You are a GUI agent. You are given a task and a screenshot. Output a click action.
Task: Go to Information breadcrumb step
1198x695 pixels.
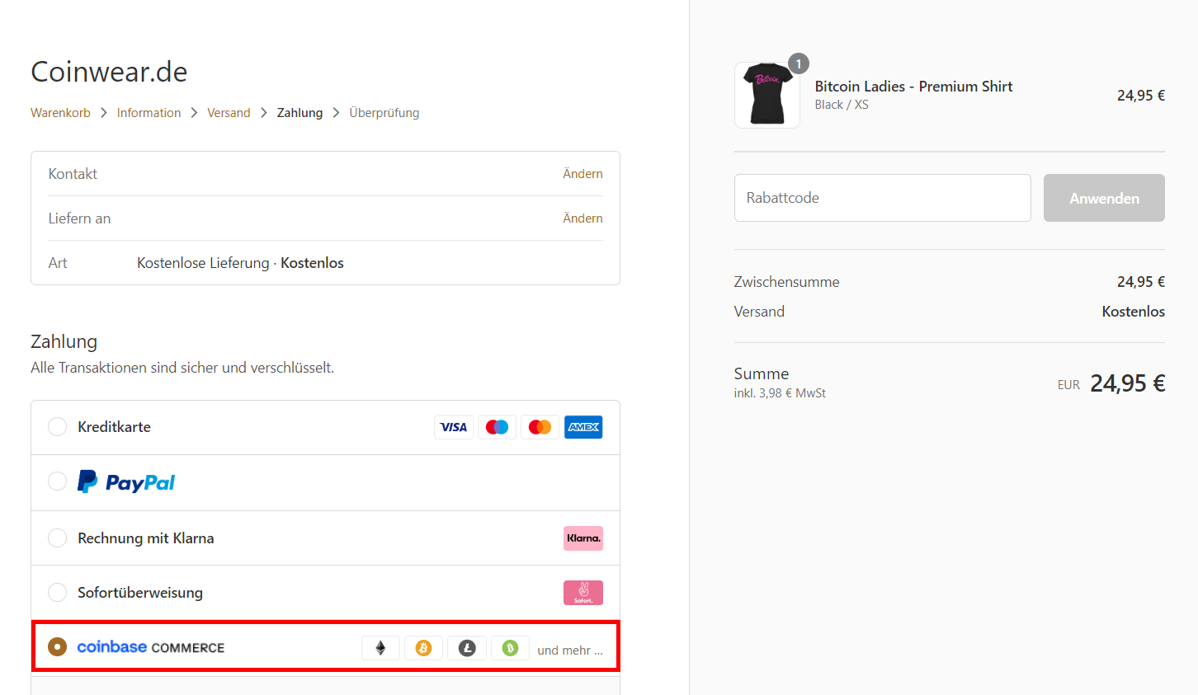coord(149,113)
